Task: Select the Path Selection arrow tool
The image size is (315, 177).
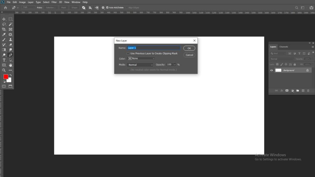Action: (10, 60)
